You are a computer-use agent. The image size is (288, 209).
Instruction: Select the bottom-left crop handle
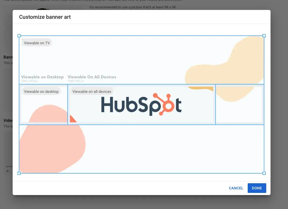click(19, 173)
